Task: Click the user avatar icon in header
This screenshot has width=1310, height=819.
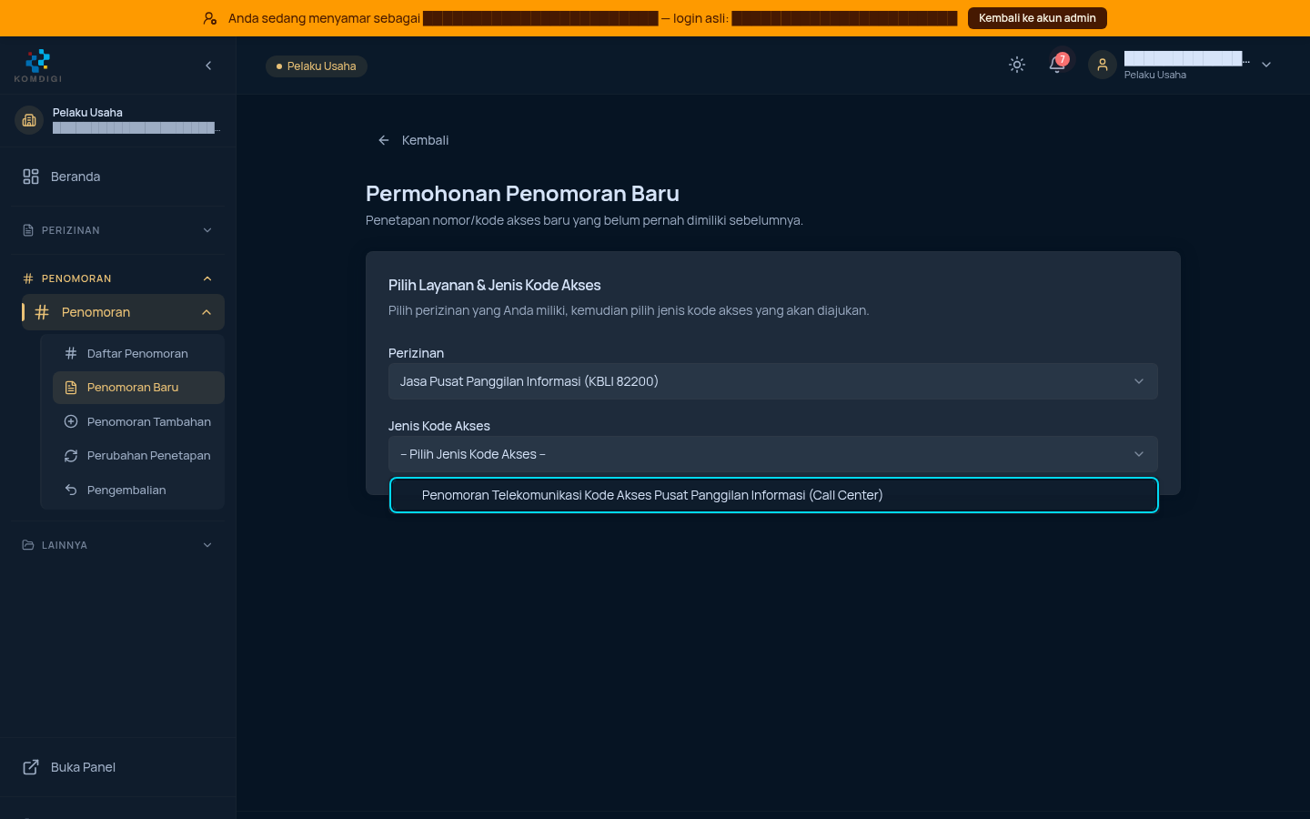Action: 1103,65
